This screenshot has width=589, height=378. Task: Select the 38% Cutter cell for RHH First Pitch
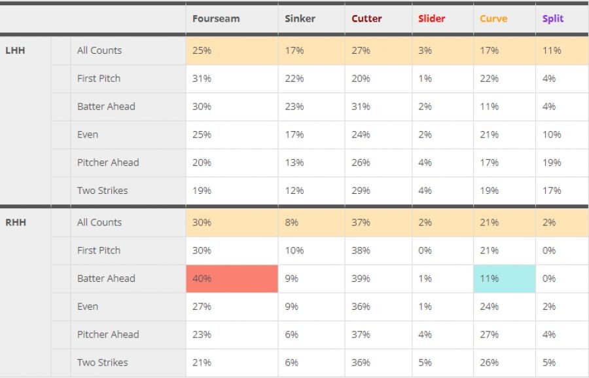pyautogui.click(x=361, y=250)
